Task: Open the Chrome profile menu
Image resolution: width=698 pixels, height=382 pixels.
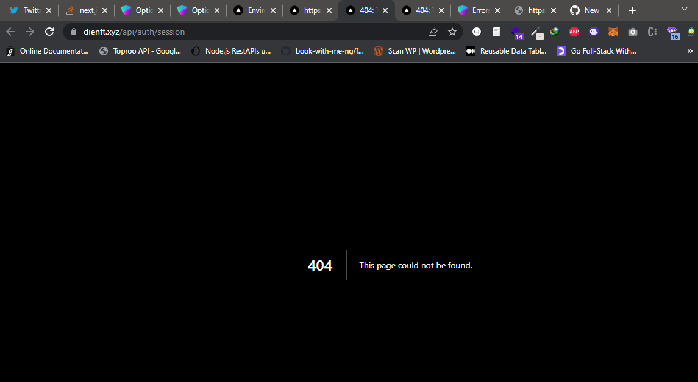Action: click(691, 32)
